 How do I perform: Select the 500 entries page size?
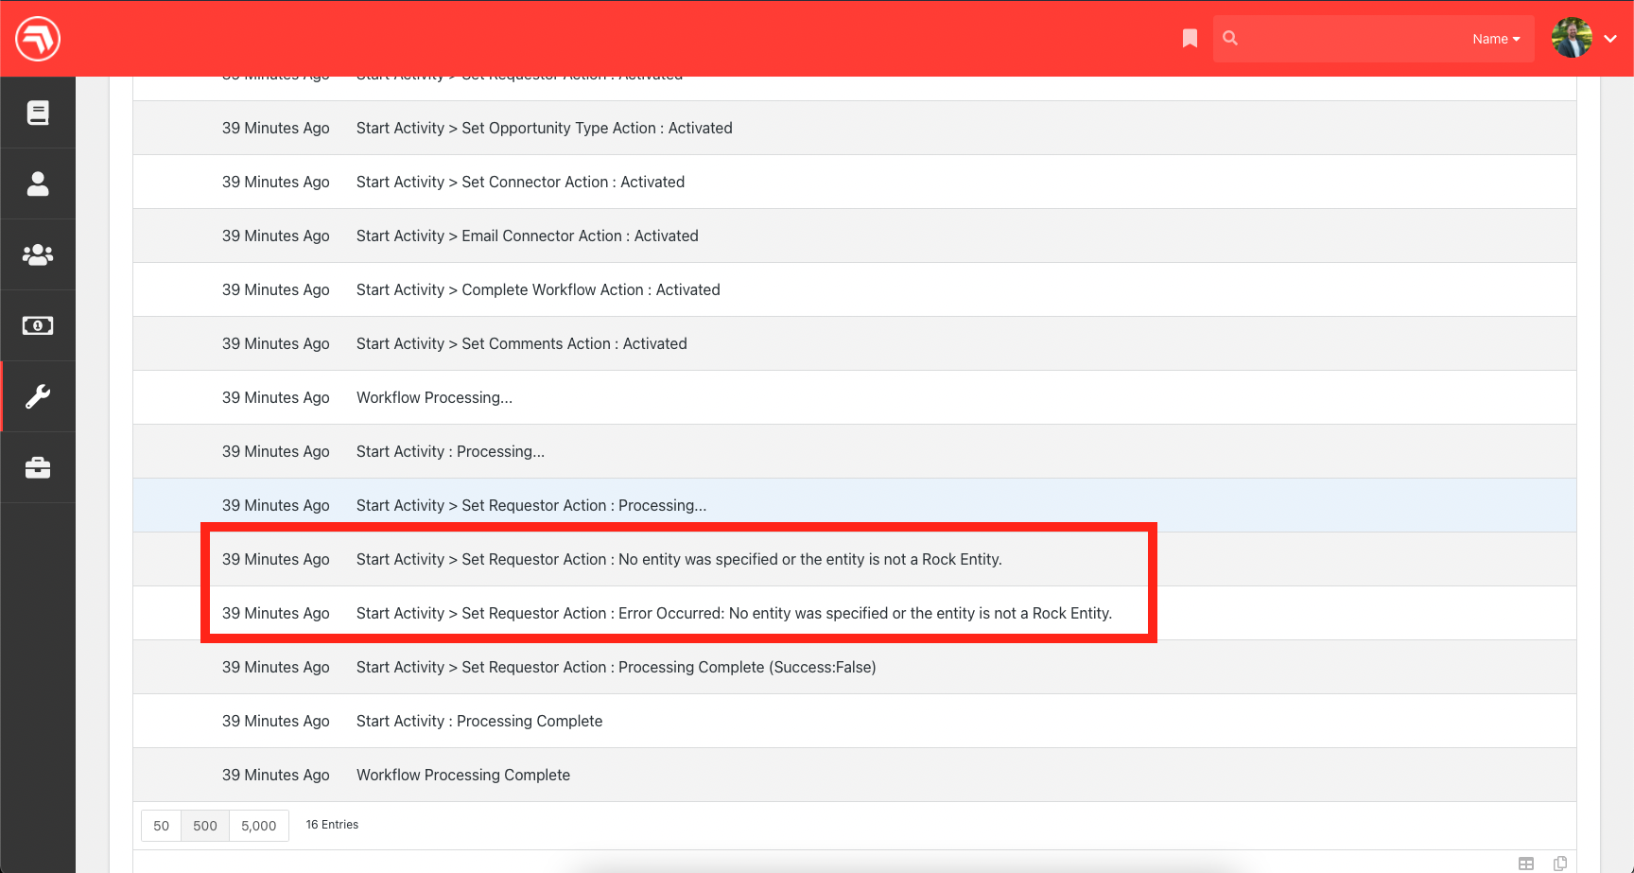pyautogui.click(x=204, y=825)
